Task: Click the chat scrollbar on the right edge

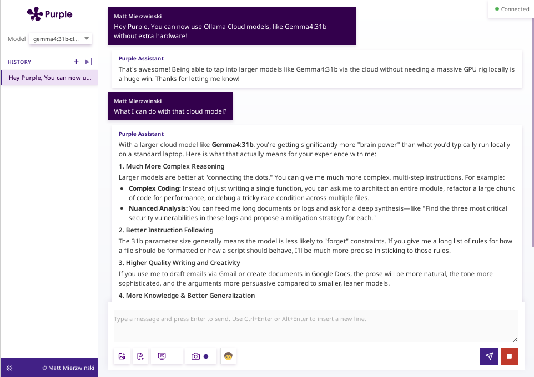Action: point(532,131)
